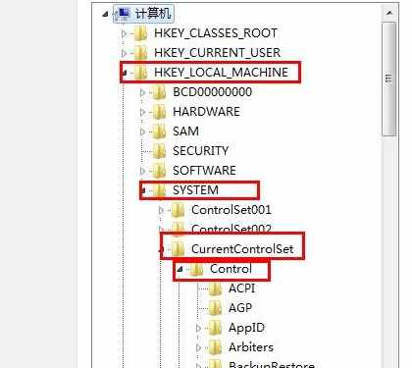412x368 pixels.
Task: Expand Arbiters key
Action: 198,348
